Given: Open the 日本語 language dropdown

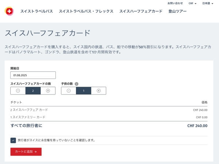Looking at the screenshot, I should (208, 3).
